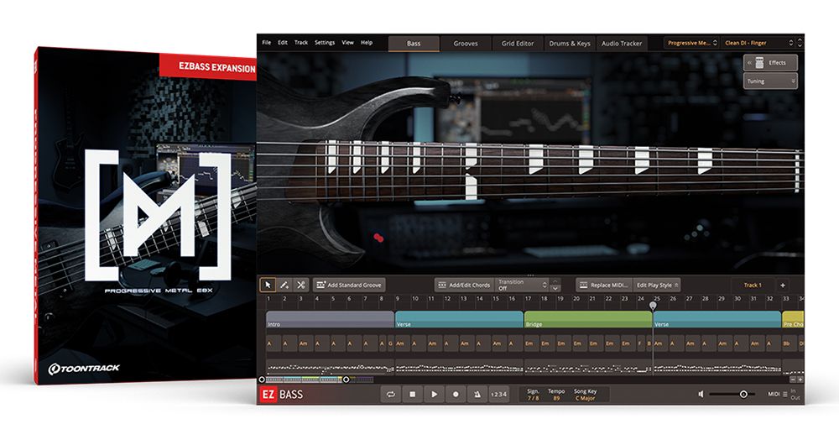The width and height of the screenshot is (839, 440).
Task: Open the Edit menu
Action: 283,43
